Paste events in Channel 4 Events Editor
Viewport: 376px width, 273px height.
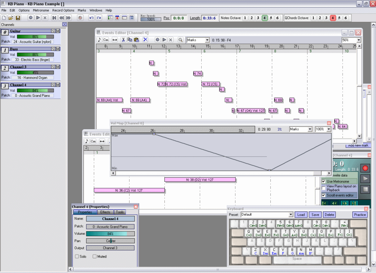coord(136,40)
